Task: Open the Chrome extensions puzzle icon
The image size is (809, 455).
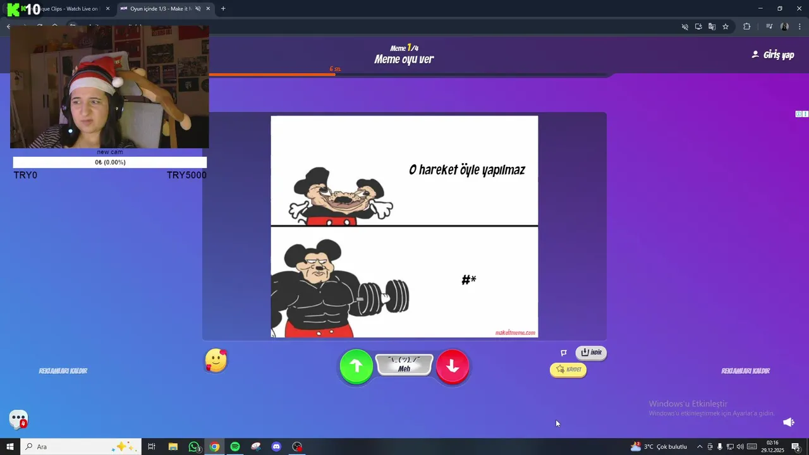Action: (747, 27)
